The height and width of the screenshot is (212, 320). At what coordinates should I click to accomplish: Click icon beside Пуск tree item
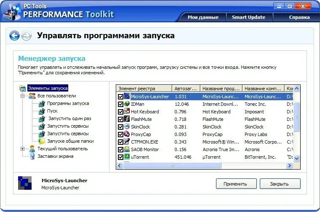[x=42, y=111]
